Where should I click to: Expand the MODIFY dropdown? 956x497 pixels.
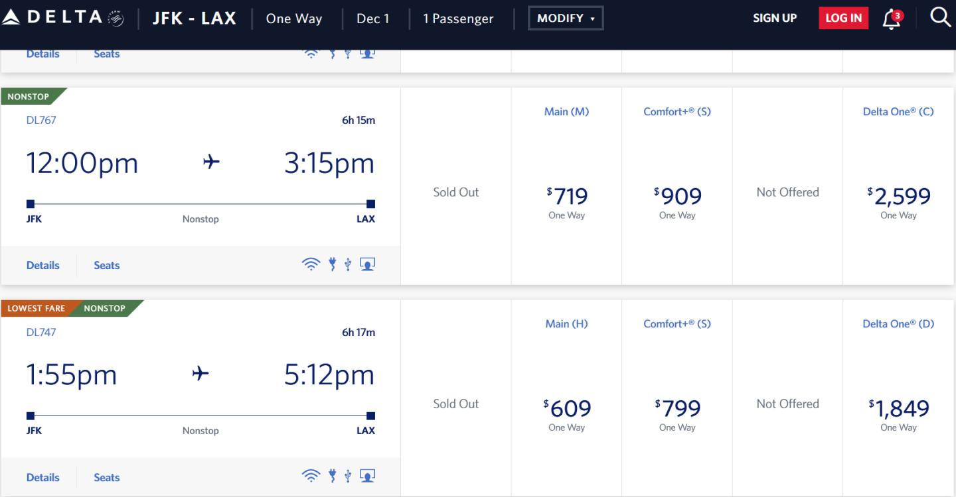click(566, 19)
